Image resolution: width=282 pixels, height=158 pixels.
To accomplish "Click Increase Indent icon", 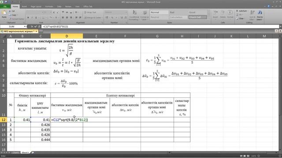I will coord(80,18).
